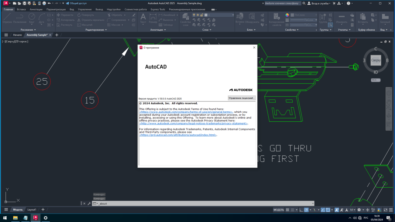Click the Перенести move tool

pyautogui.click(x=65, y=15)
